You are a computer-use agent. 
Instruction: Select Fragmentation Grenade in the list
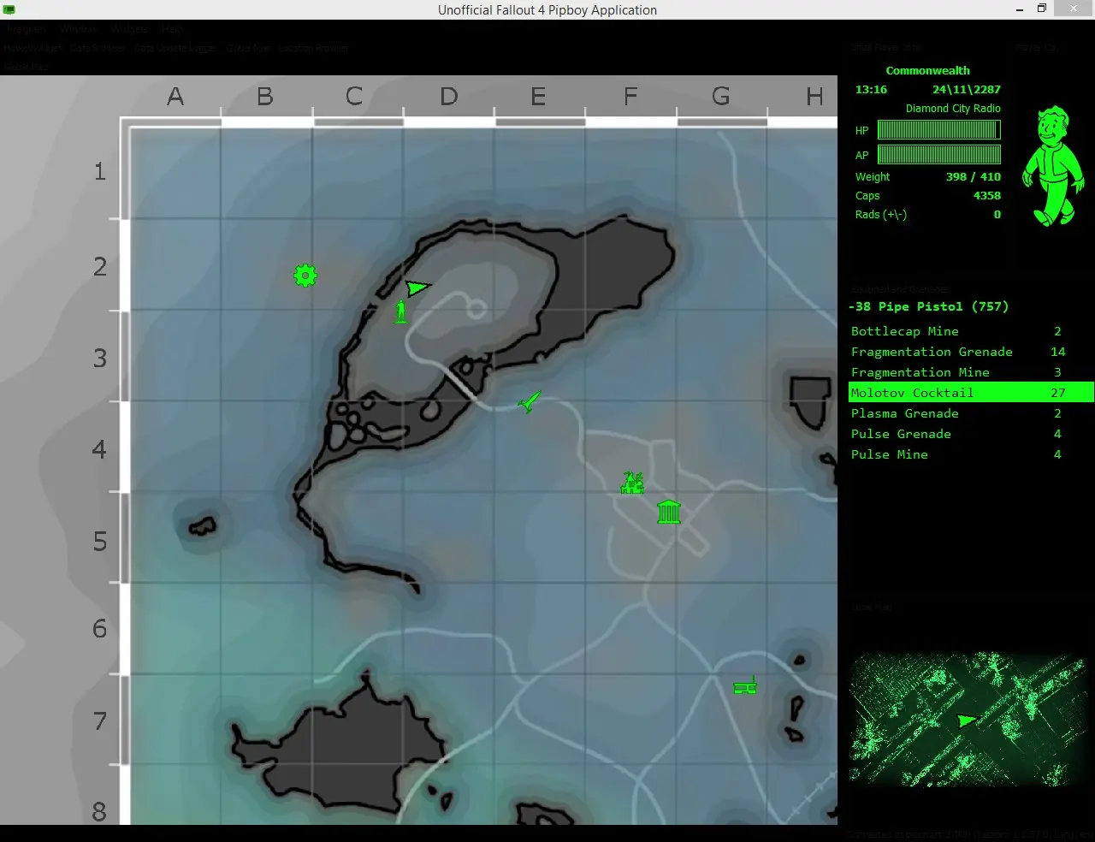(971, 352)
